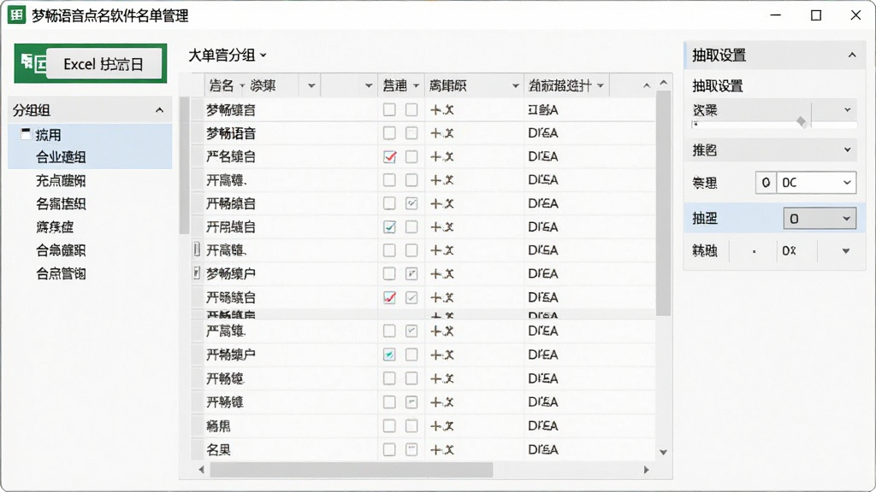Collapse the 抽取设置 panel header chevron
Screen dimensions: 876x492
851,55
